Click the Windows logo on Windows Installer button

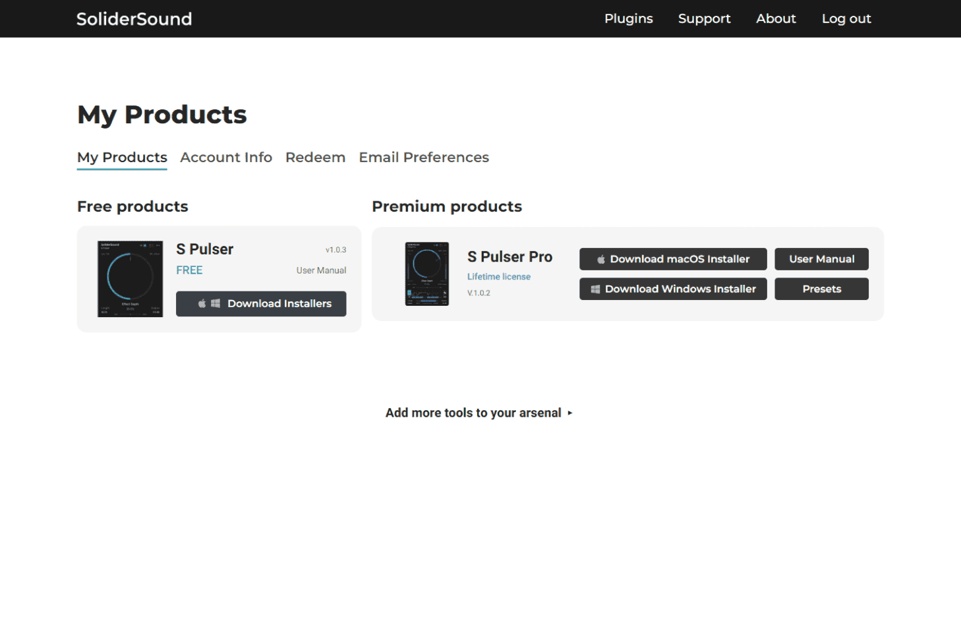(595, 289)
